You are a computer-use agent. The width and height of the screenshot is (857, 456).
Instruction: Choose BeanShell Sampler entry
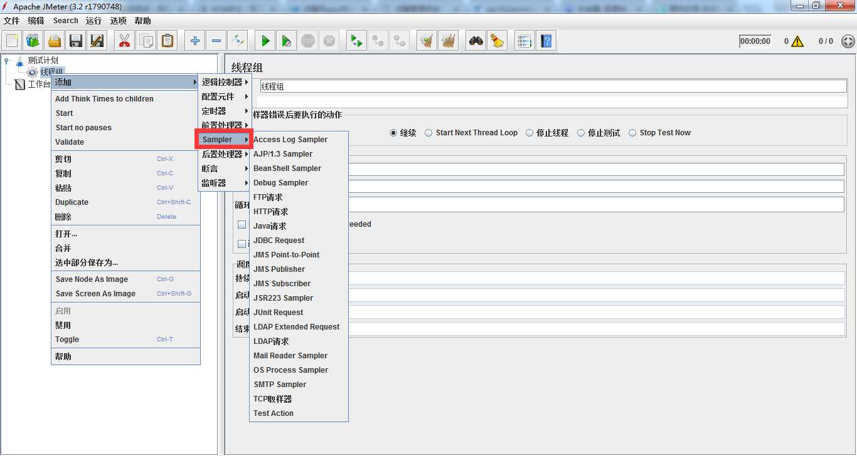pos(299,168)
